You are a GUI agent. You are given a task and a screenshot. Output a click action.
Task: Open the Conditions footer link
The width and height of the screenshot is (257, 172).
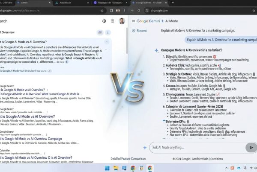tap(216, 159)
